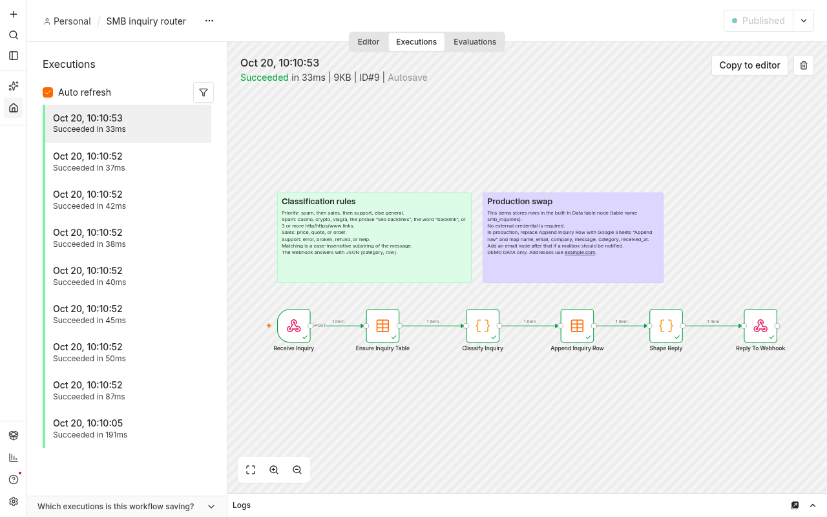Open the workflow three-dot menu
Screen dimensions: 827x517
[x=209, y=21]
